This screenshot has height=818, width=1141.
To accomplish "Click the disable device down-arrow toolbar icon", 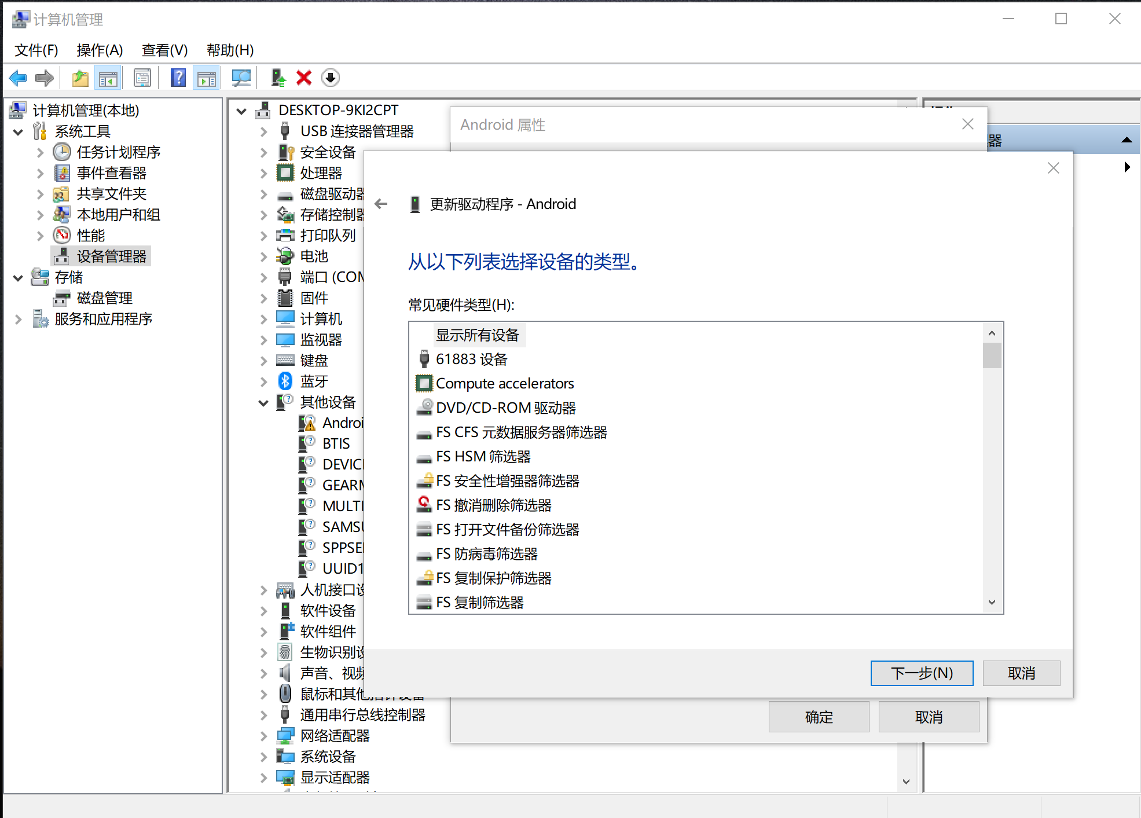I will (x=330, y=77).
